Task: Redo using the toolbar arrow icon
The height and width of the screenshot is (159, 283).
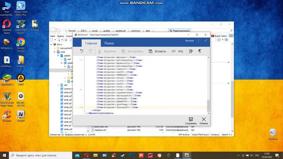Action: [90, 51]
